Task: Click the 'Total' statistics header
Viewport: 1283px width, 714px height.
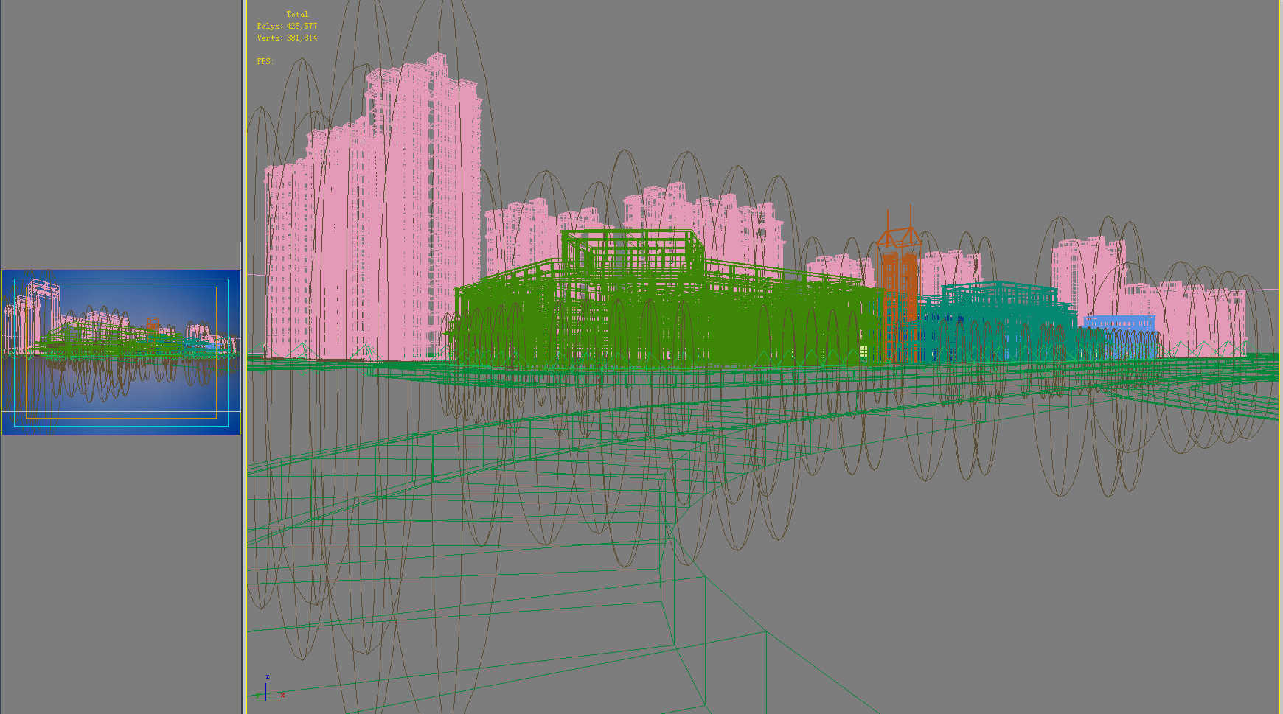Action: pos(297,14)
